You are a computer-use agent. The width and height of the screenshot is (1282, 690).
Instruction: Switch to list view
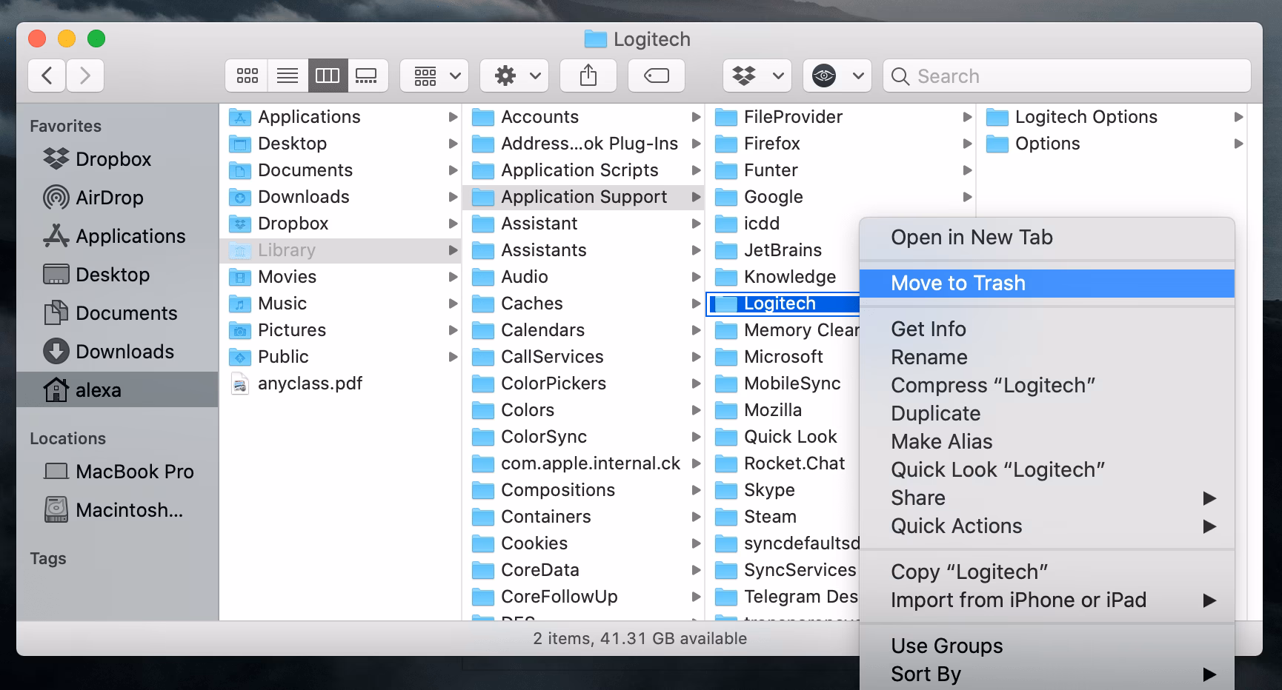coord(288,76)
